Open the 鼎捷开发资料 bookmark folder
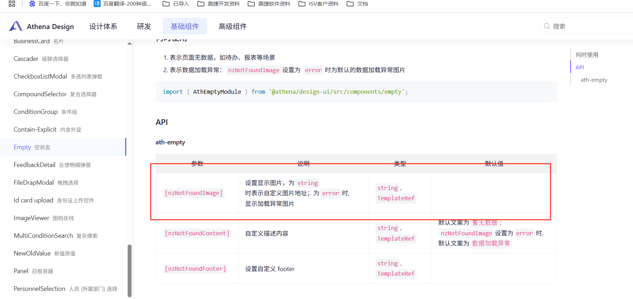Image resolution: width=633 pixels, height=299 pixels. pos(218,4)
